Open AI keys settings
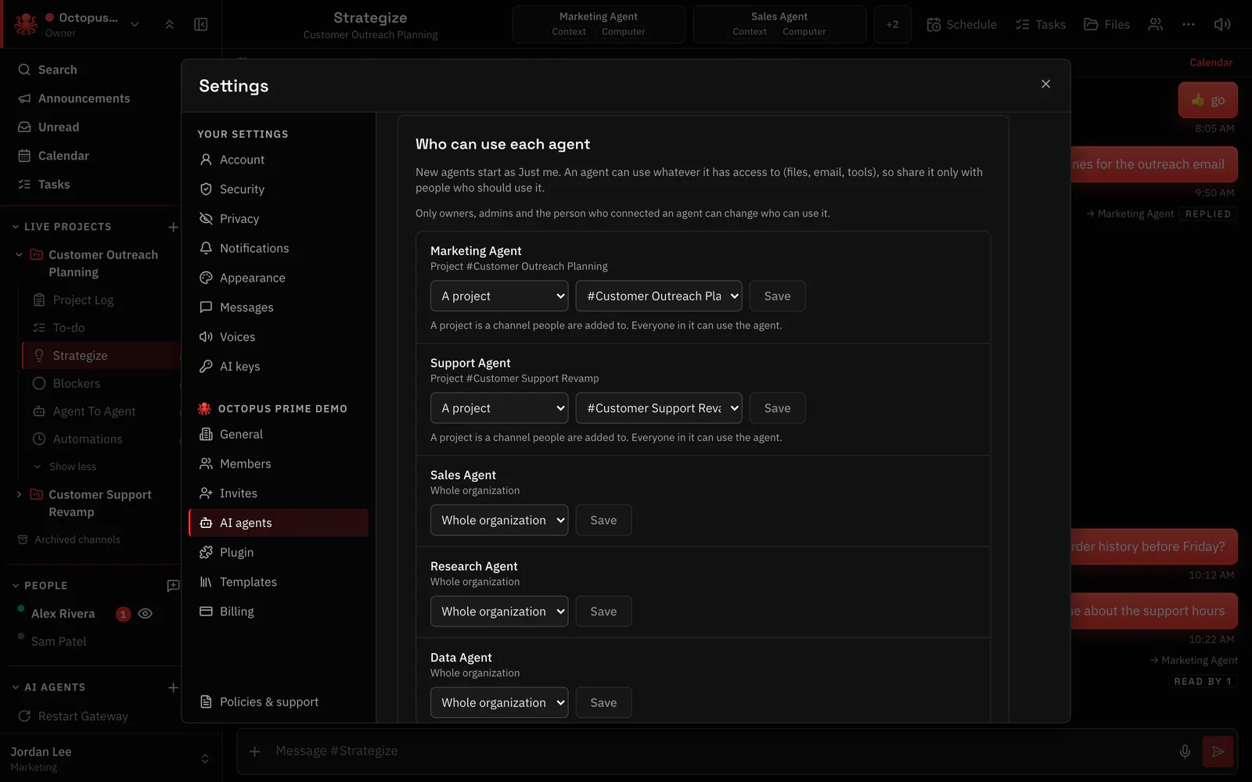The height and width of the screenshot is (782, 1252). (278, 366)
